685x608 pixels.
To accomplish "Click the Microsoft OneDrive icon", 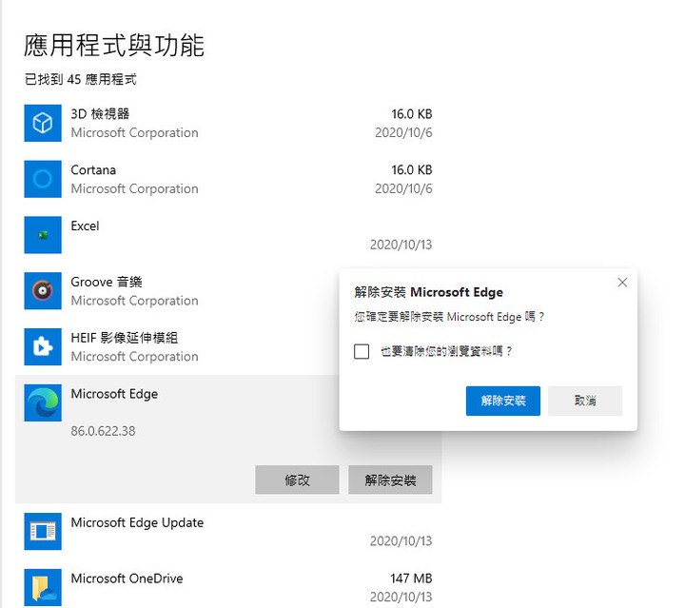I will click(x=43, y=587).
